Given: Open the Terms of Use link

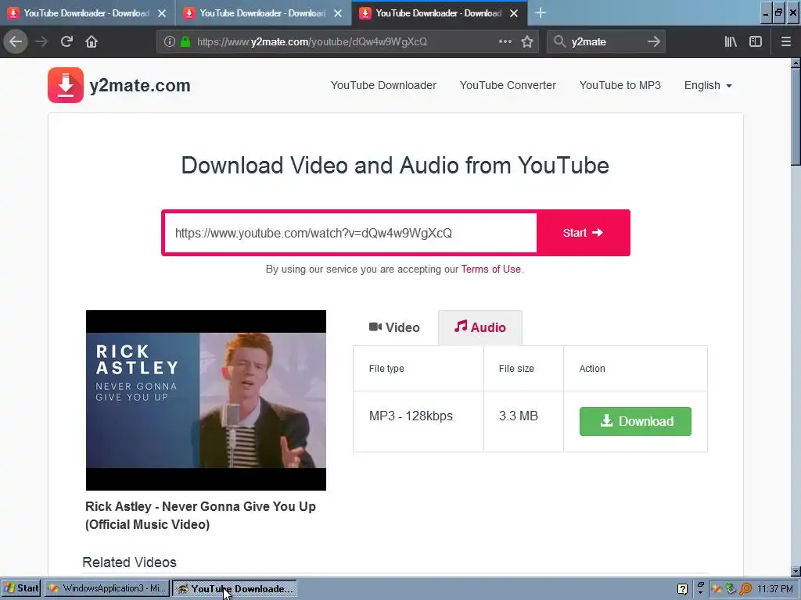Looking at the screenshot, I should click(491, 270).
